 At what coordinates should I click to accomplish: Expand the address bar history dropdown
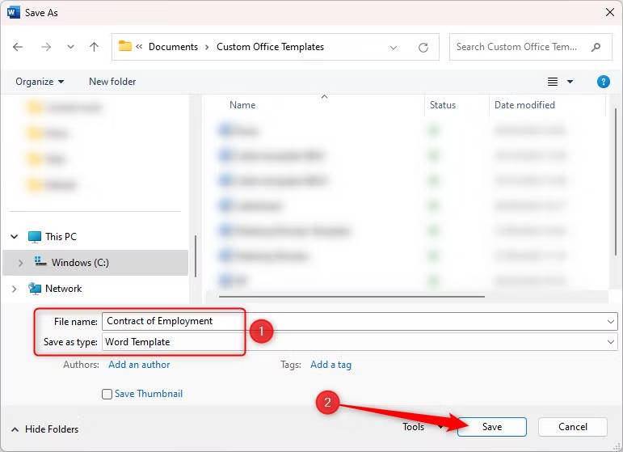point(394,48)
